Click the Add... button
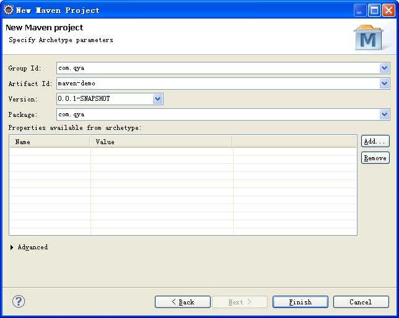 pyautogui.click(x=375, y=141)
